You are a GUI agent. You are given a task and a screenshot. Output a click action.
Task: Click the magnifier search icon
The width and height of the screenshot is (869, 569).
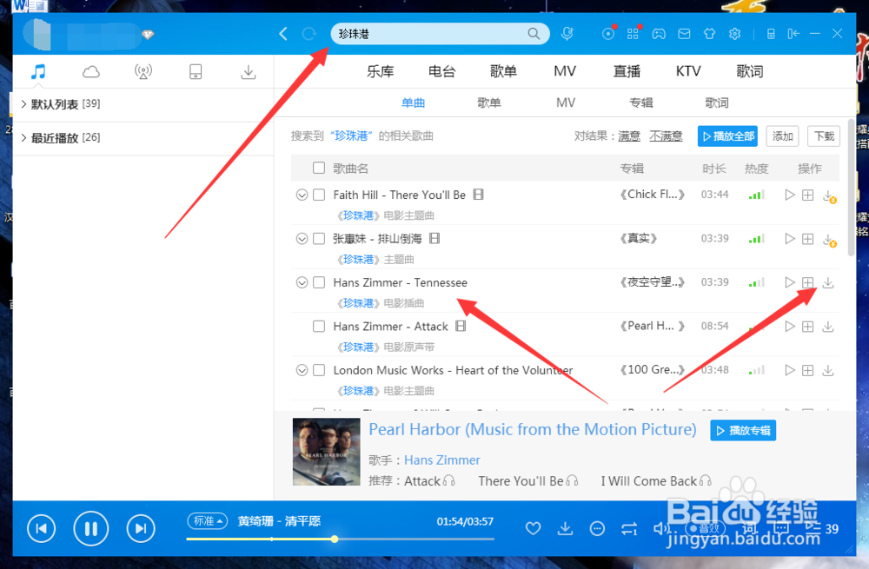point(534,34)
